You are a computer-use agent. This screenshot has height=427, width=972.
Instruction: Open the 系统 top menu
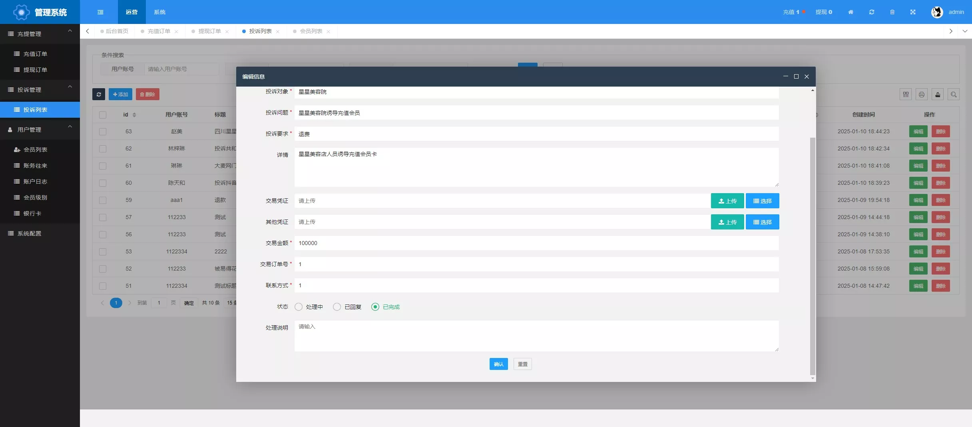(159, 12)
